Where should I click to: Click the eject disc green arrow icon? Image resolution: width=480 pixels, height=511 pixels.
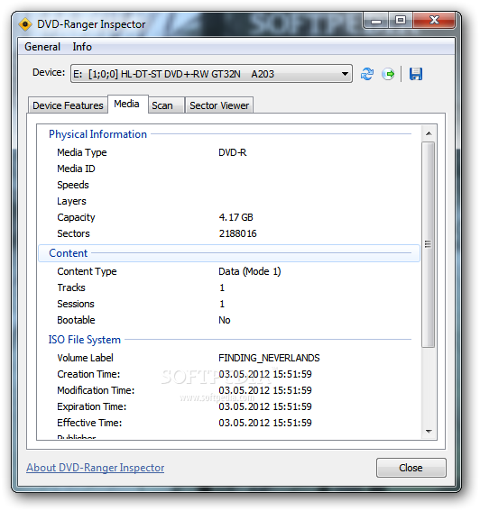tap(388, 74)
